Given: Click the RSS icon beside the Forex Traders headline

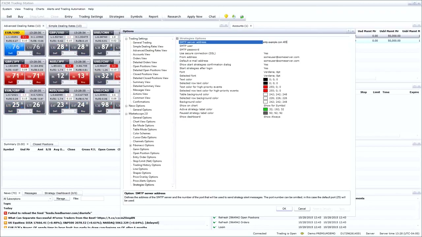Looking at the screenshot, I should coord(5,218).
